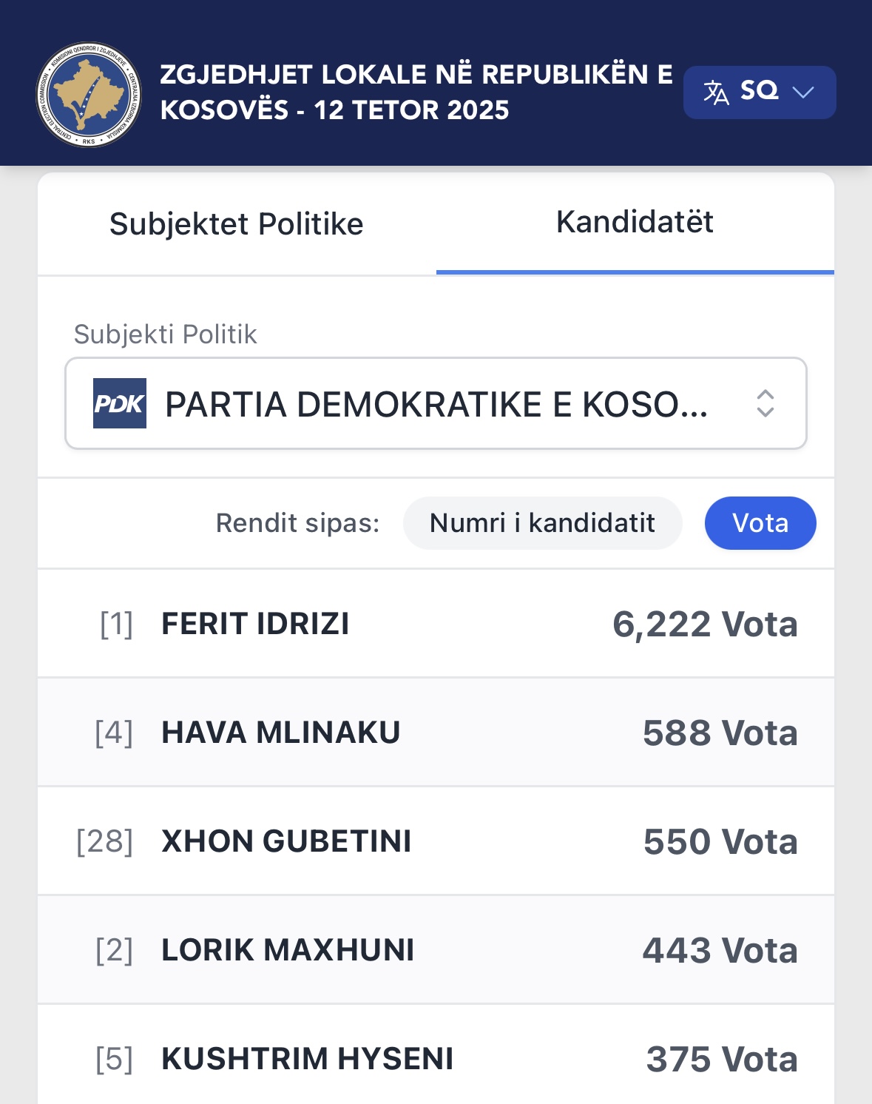Select candidate Hava Mlinaku row
This screenshot has height=1104, width=872.
[436, 733]
